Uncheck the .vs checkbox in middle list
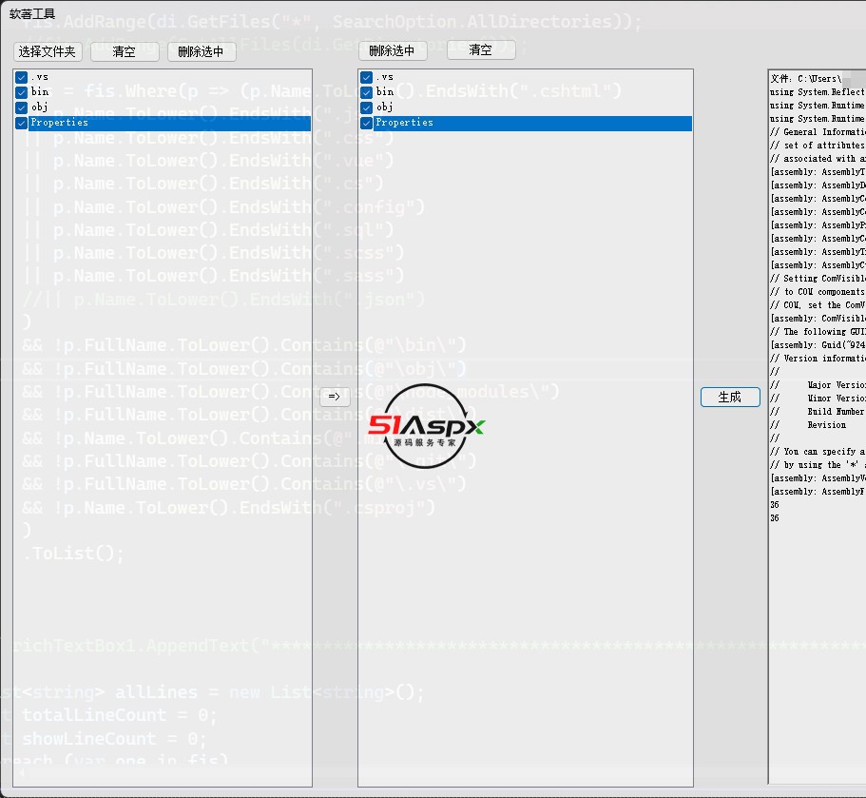Screen dimensions: 866x798 pyautogui.click(x=367, y=77)
